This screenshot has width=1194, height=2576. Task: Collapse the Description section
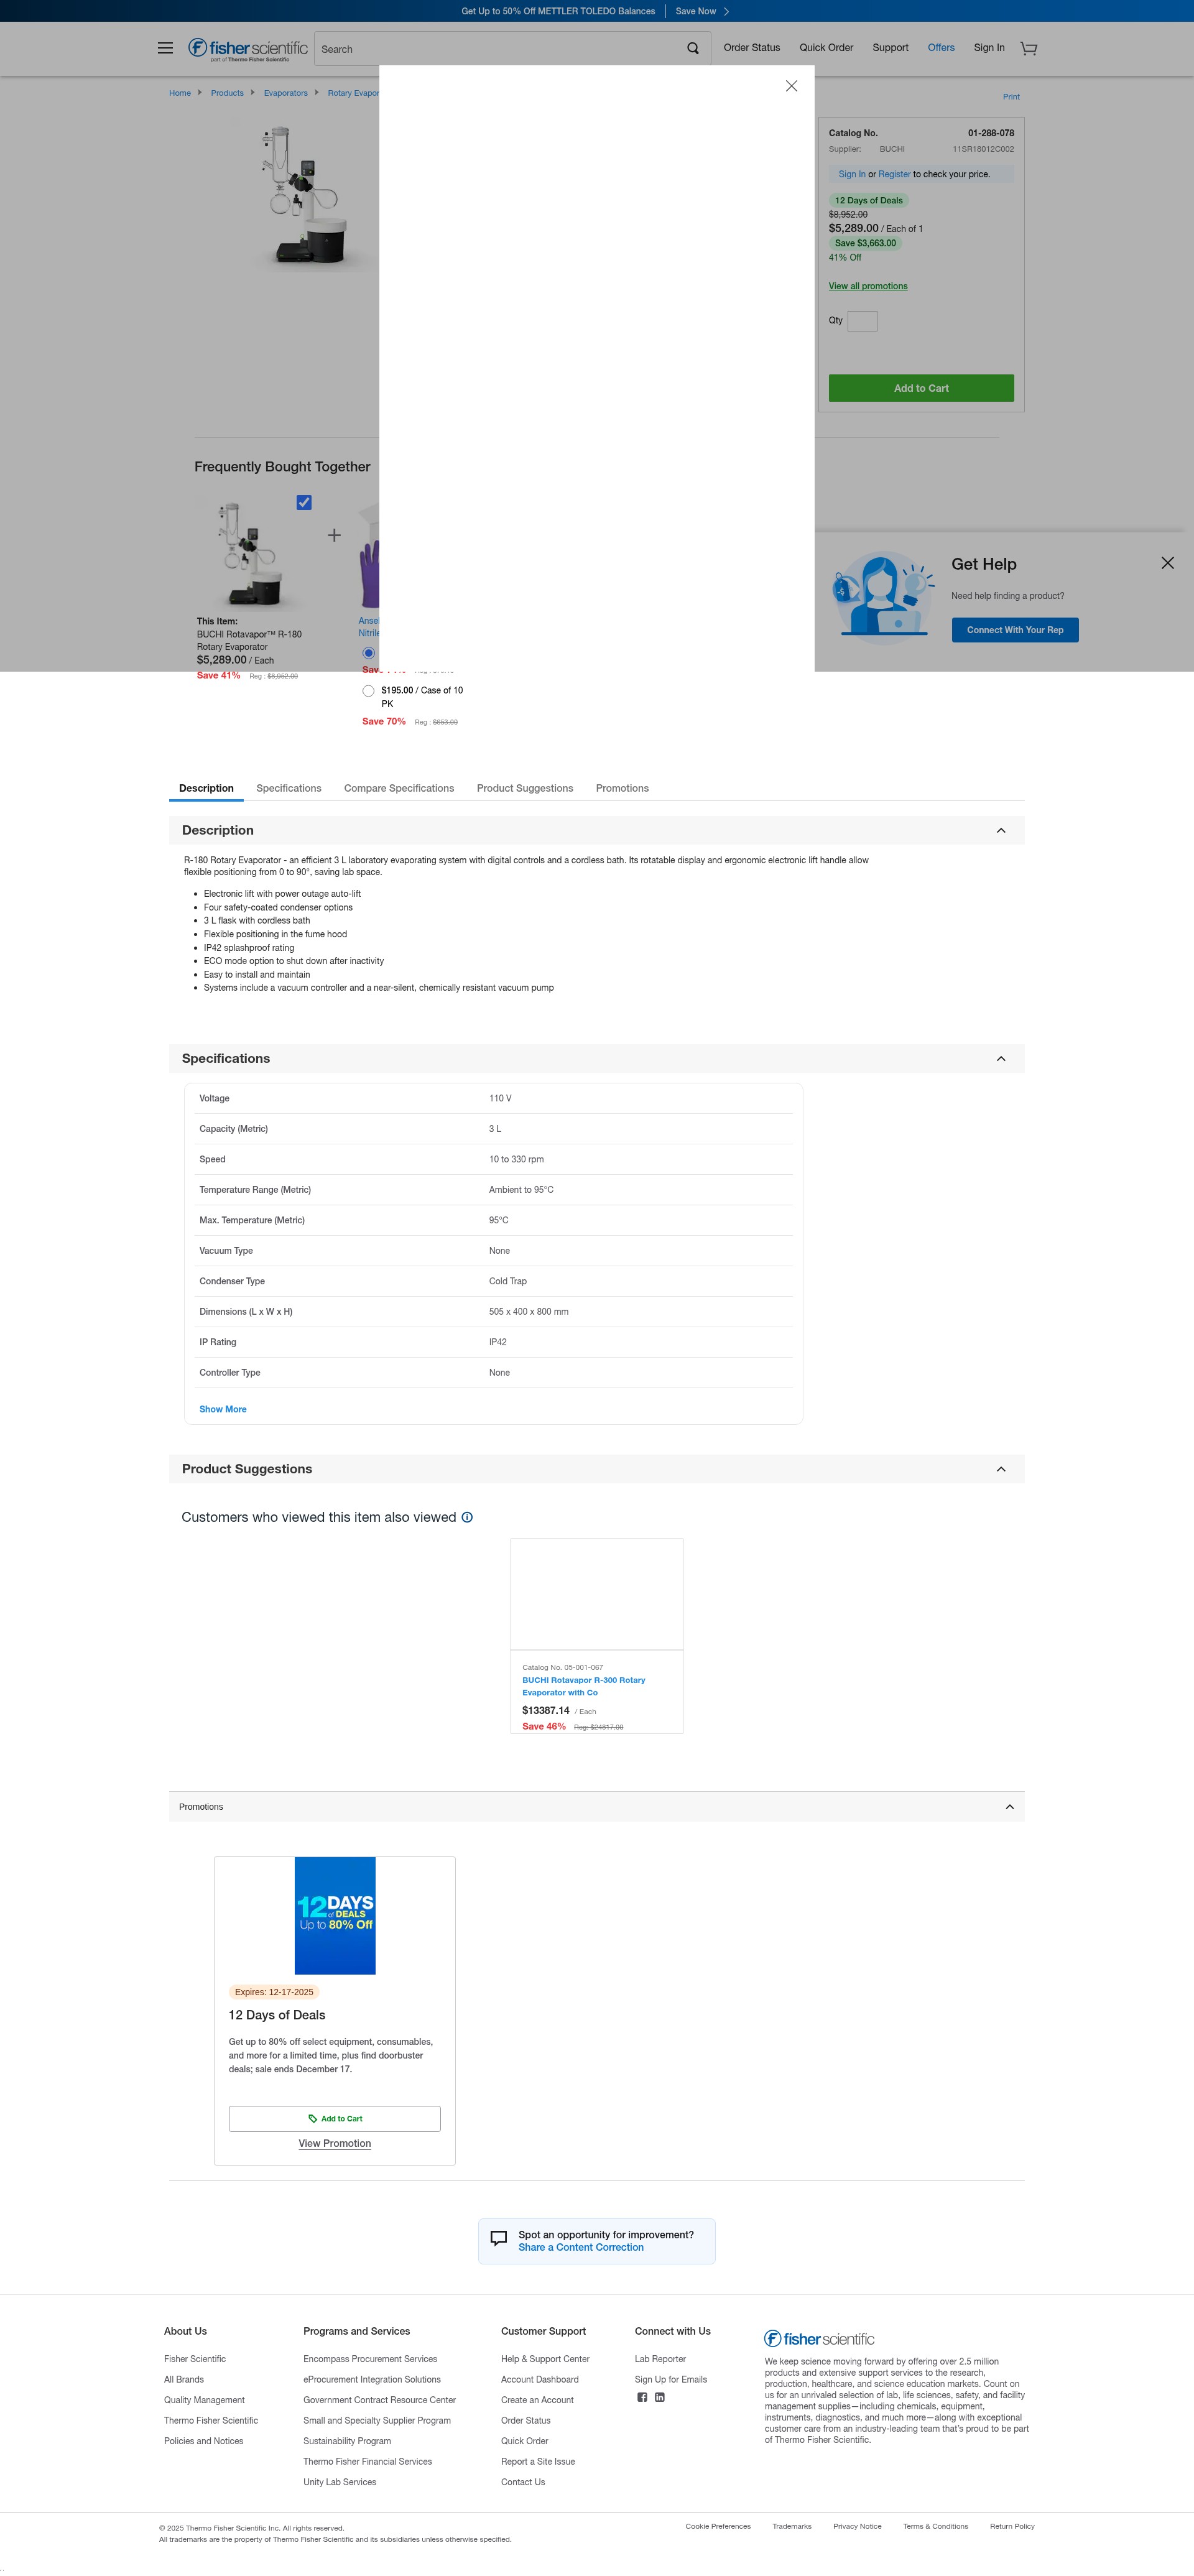point(1001,831)
